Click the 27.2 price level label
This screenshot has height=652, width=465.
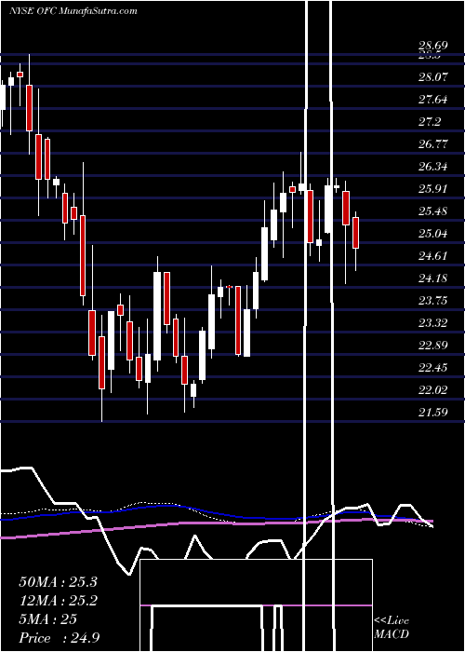point(430,121)
